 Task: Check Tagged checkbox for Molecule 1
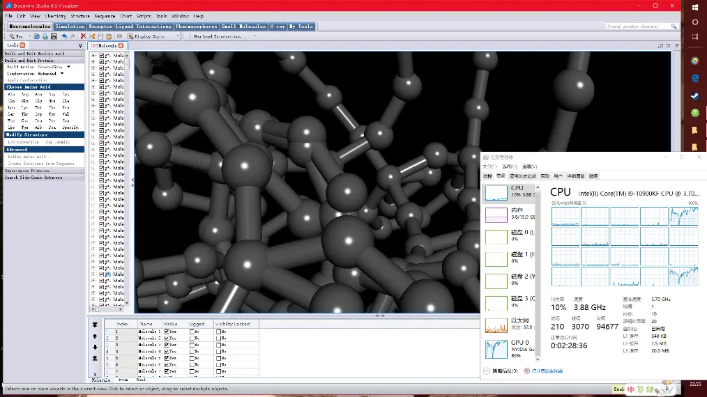[x=192, y=332]
